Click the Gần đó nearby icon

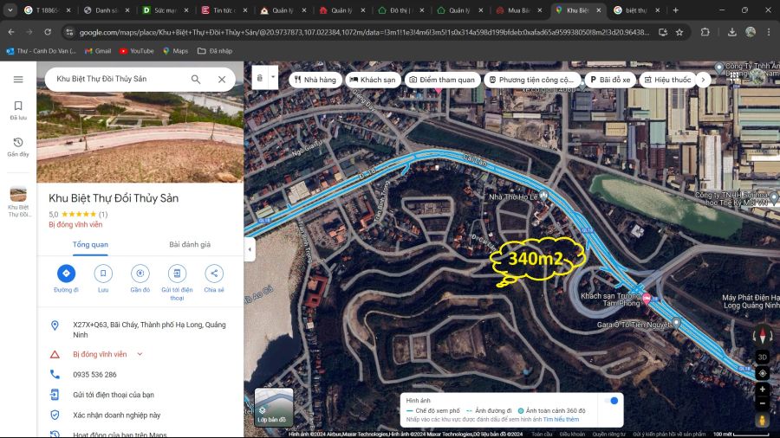coord(140,274)
